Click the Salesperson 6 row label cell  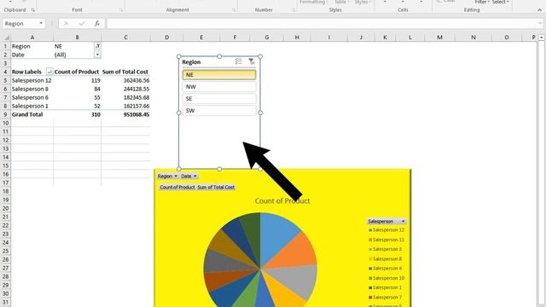[32, 97]
